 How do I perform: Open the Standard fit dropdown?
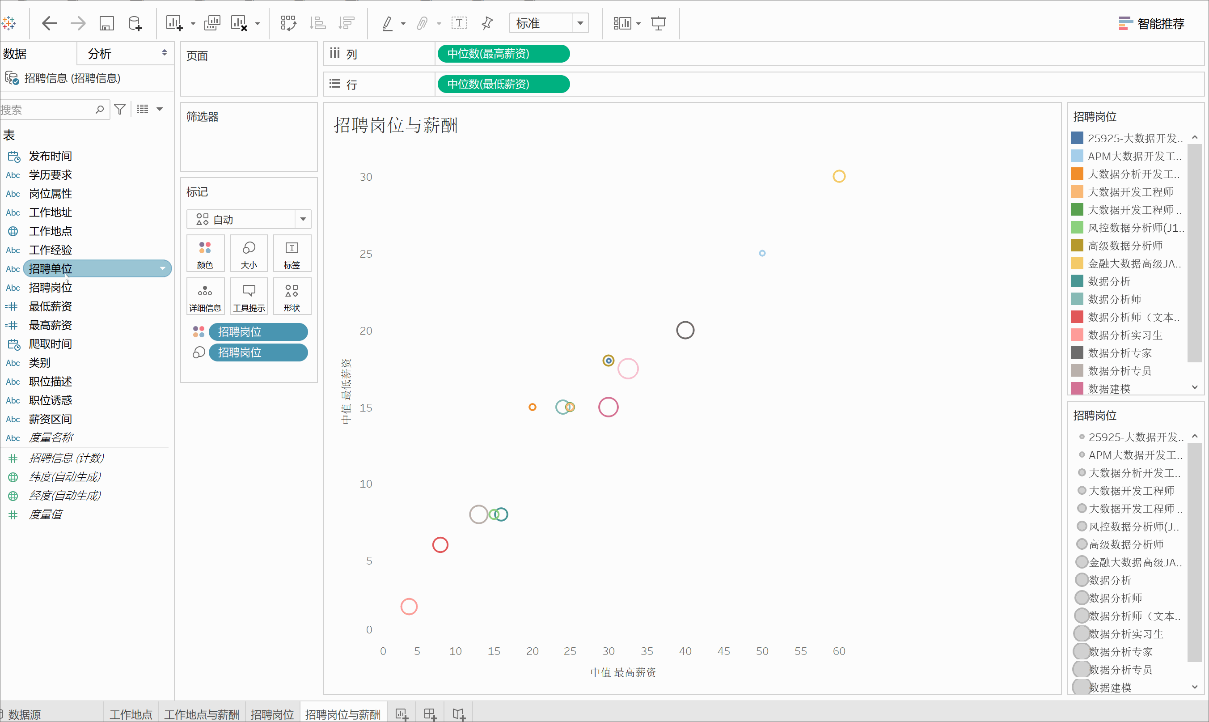point(580,23)
